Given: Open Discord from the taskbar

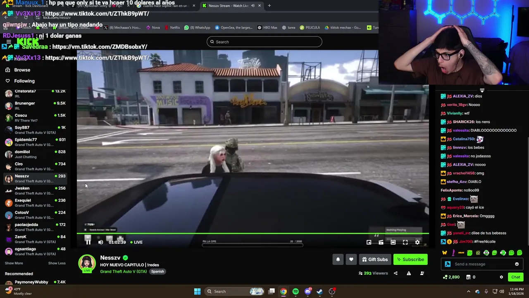Looking at the screenshot, I should pos(307,291).
